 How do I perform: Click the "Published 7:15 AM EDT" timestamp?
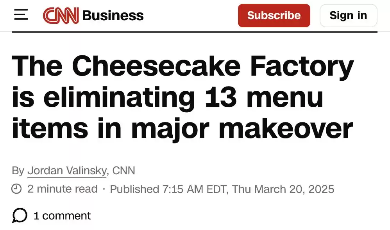coord(168,189)
